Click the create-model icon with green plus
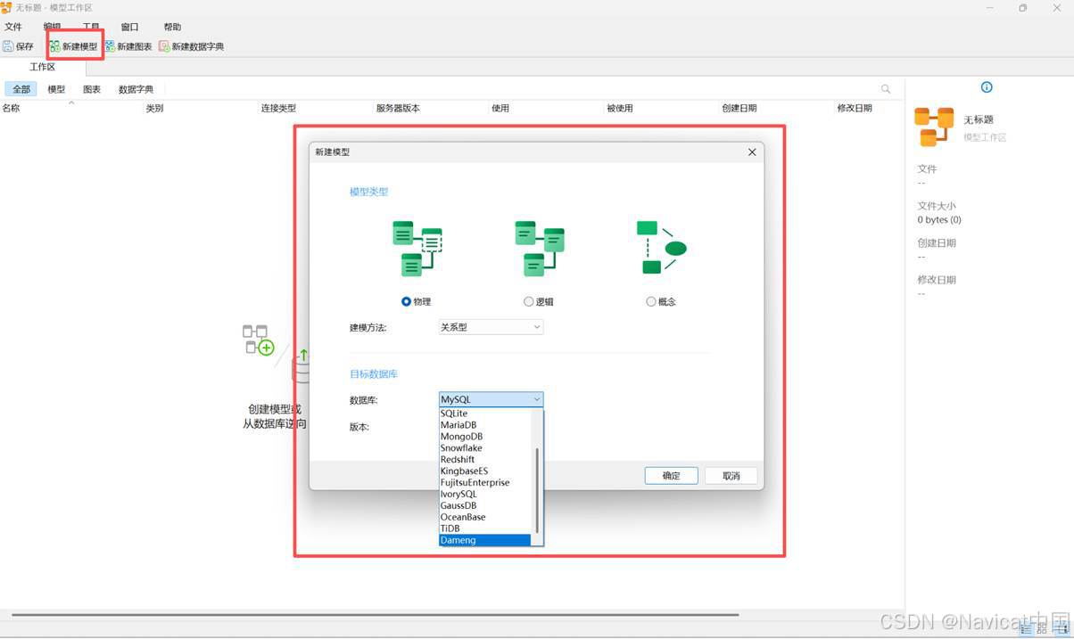The width and height of the screenshot is (1074, 639). [258, 340]
